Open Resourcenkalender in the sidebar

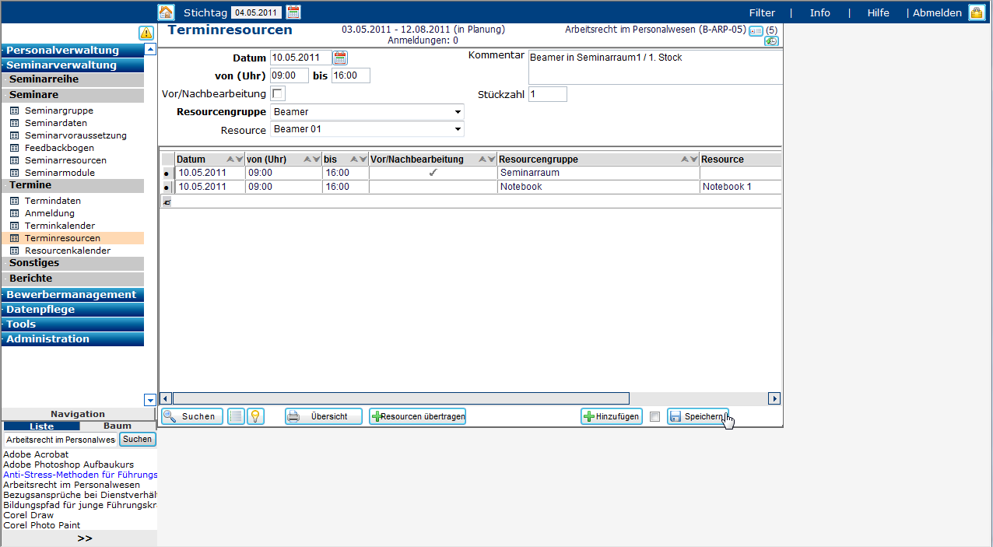point(68,251)
